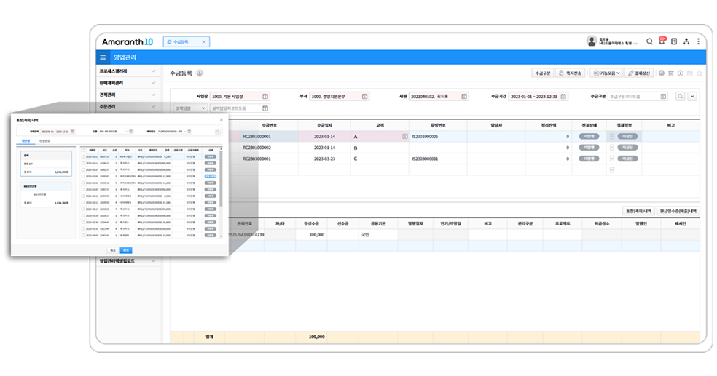Image resolution: width=717 pixels, height=376 pixels.
Task: Select the IS2303000001 cell
Action: [x=438, y=159]
